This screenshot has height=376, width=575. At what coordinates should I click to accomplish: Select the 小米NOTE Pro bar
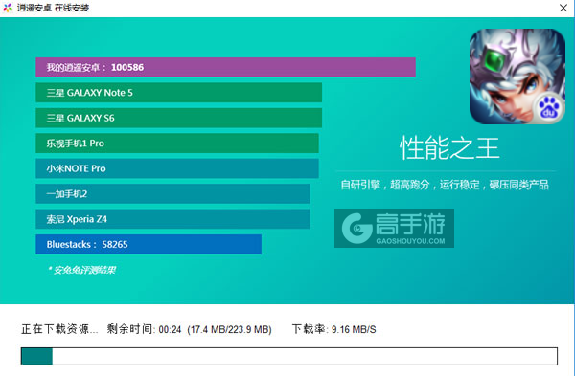177,168
